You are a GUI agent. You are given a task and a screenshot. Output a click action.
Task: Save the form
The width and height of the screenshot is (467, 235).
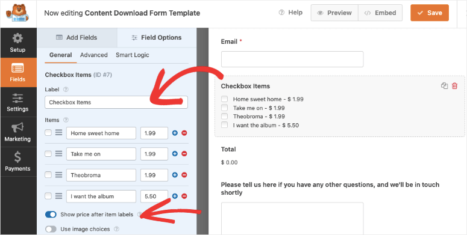click(430, 13)
